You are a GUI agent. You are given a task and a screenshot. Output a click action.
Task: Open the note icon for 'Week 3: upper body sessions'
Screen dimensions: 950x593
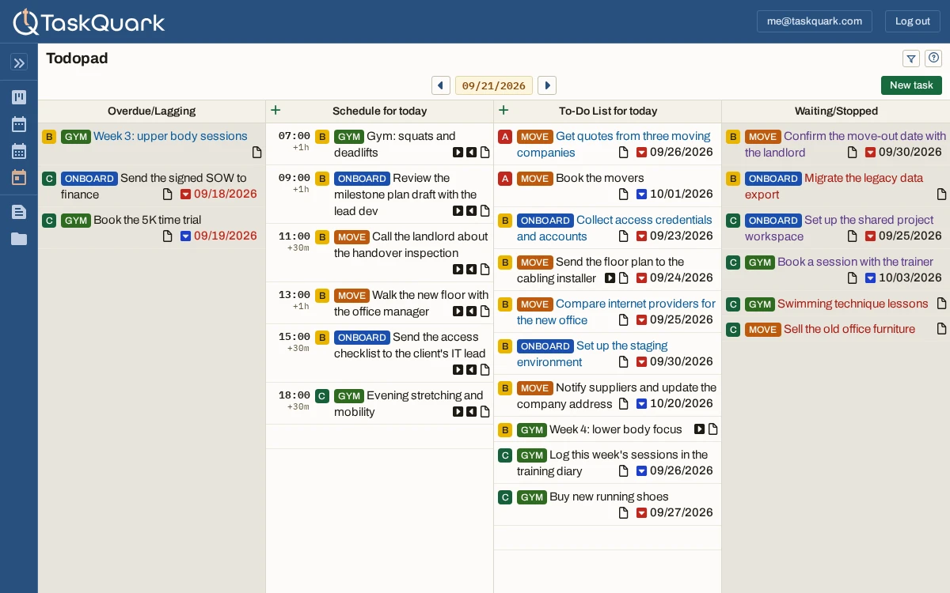click(x=256, y=153)
